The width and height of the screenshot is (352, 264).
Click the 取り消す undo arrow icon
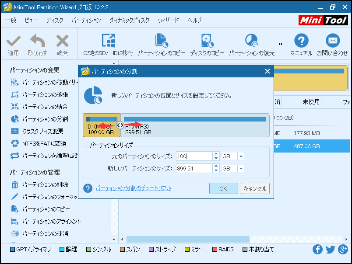pos(37,42)
